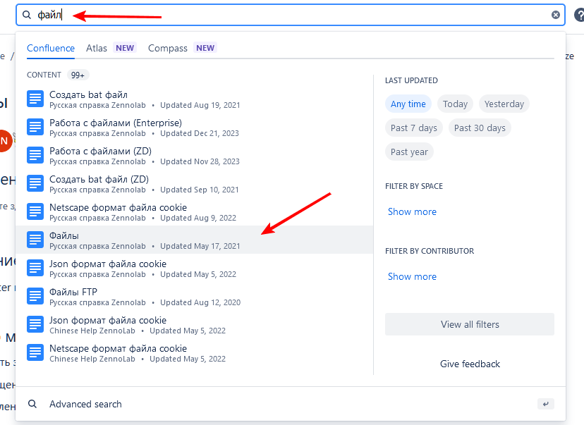Click page icon for 'Работа с файлами (ZD)'
The width and height of the screenshot is (584, 425).
[35, 155]
